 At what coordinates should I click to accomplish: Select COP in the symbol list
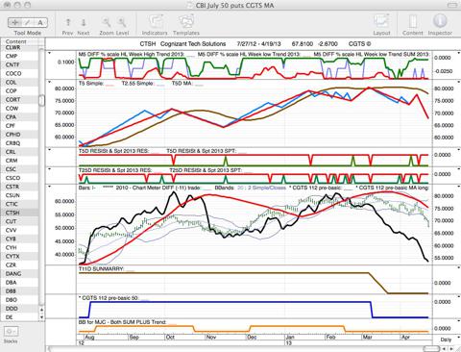tap(11, 91)
